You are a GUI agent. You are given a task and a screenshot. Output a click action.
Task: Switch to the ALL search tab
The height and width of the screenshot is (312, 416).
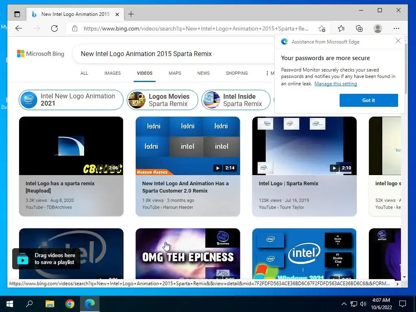(x=84, y=73)
